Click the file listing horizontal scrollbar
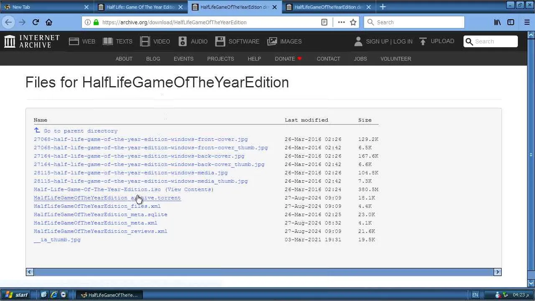The height and width of the screenshot is (301, 535). (263, 272)
